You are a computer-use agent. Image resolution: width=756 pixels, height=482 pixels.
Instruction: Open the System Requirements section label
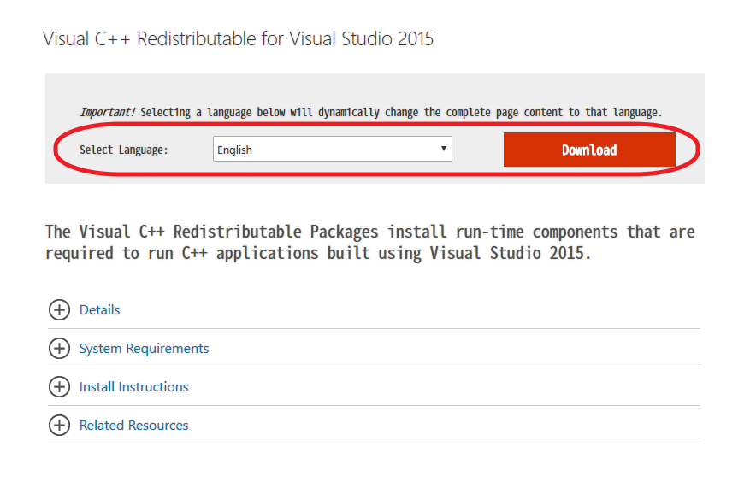pos(144,349)
